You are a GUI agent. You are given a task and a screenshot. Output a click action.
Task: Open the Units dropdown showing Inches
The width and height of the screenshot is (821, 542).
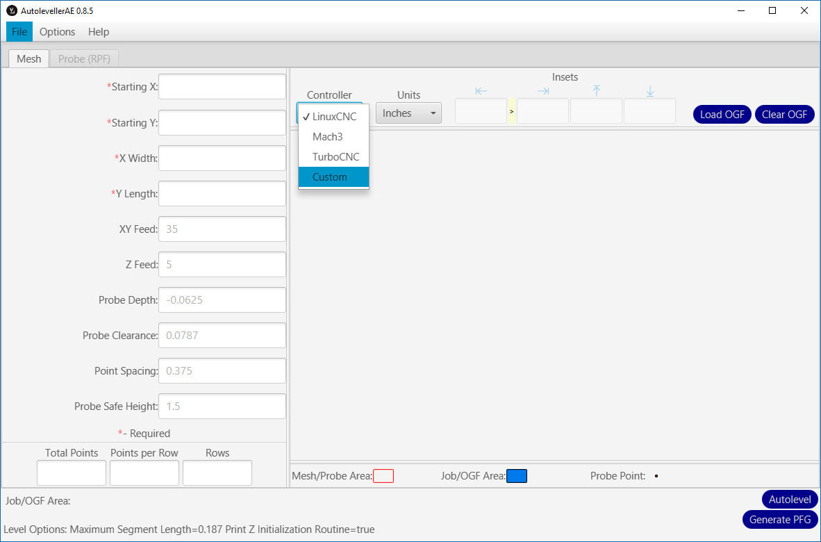pyautogui.click(x=408, y=113)
